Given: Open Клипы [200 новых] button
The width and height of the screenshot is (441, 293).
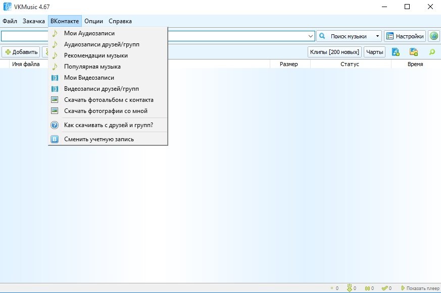Looking at the screenshot, I should click(x=334, y=52).
